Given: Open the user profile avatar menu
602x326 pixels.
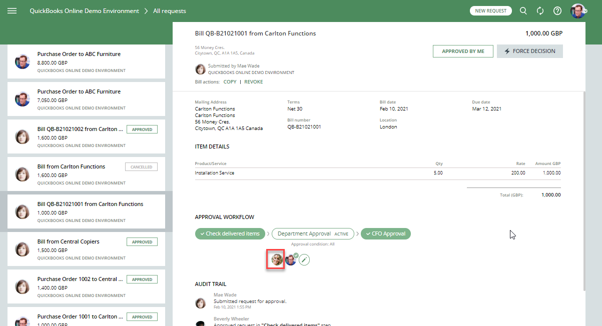Looking at the screenshot, I should click(x=578, y=10).
